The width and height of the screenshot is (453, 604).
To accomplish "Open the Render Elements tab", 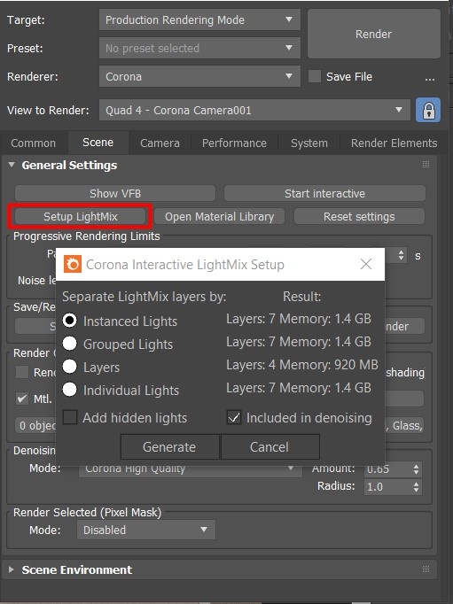I will click(x=394, y=143).
